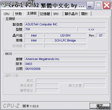Select the 主機板 tab
The image size is (112, 110).
pos(32,13)
